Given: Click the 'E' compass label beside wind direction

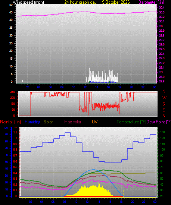Looking at the screenshot, I should pos(164,110).
